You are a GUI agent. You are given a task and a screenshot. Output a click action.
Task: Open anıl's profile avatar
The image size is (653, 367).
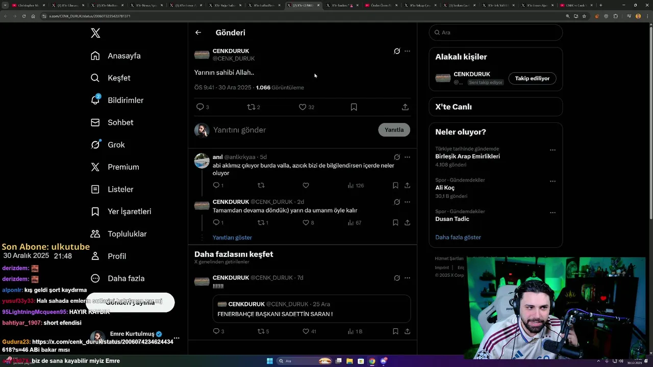(x=202, y=161)
